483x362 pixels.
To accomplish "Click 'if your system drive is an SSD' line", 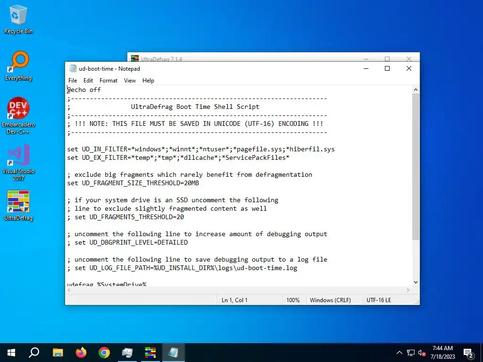I will click(173, 200).
